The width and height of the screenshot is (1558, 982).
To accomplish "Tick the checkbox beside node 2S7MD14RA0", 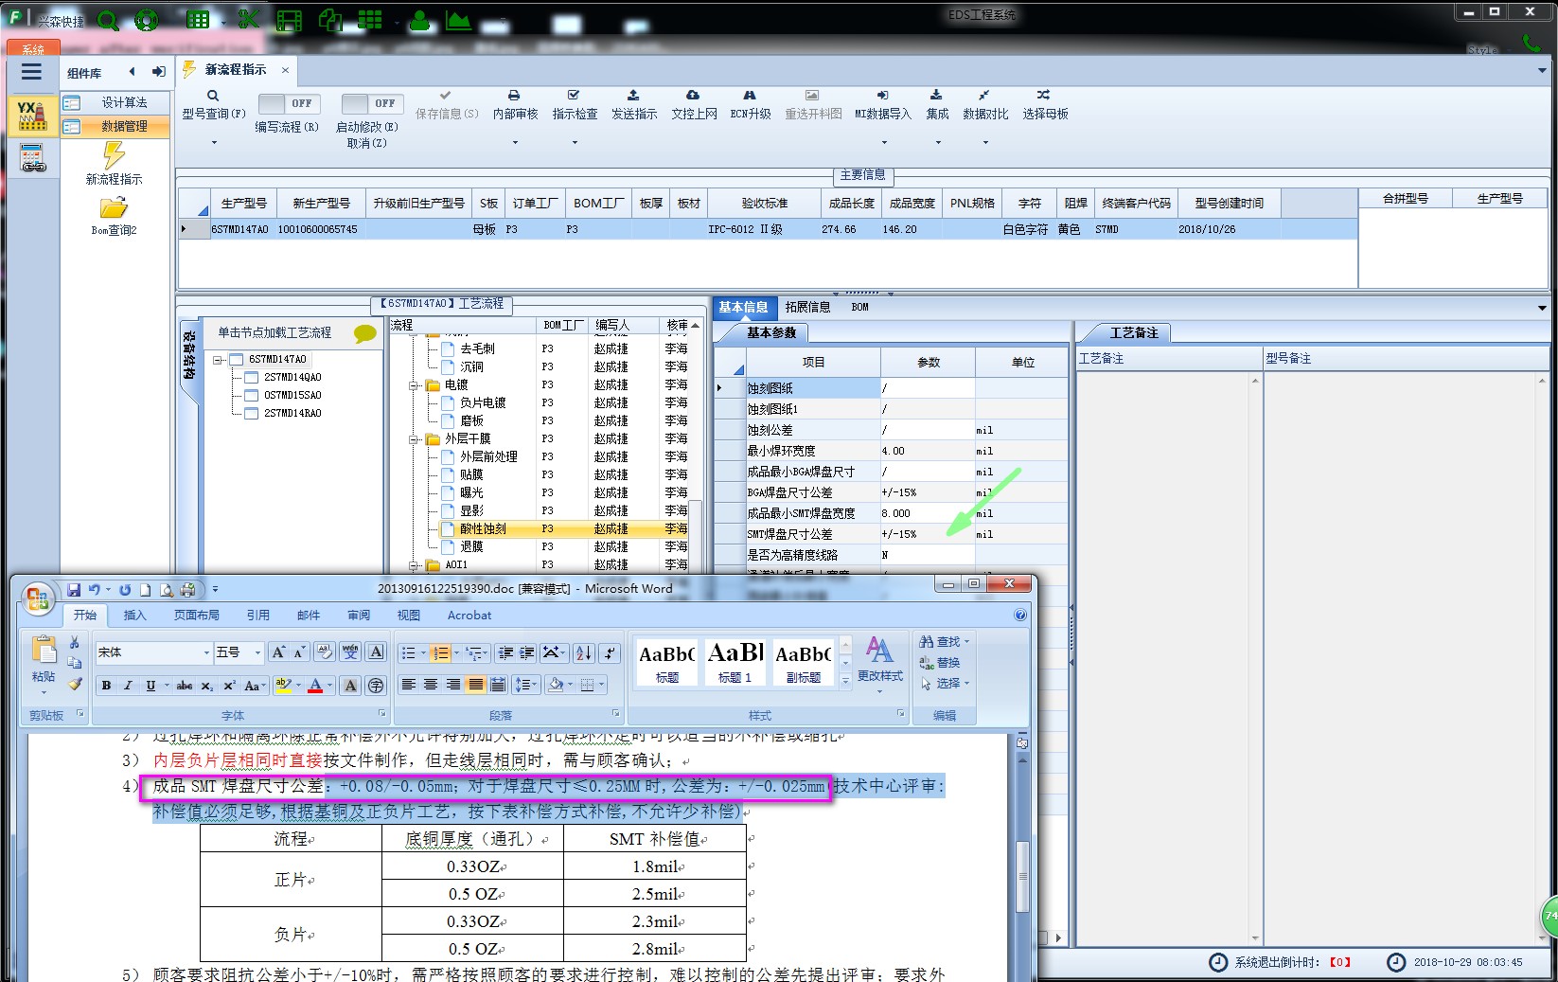I will (251, 413).
